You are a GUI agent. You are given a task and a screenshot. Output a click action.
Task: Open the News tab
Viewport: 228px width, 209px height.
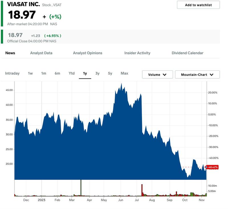[10, 53]
